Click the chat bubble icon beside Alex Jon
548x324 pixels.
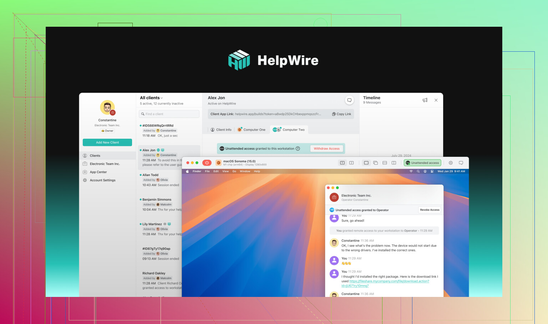tap(349, 100)
